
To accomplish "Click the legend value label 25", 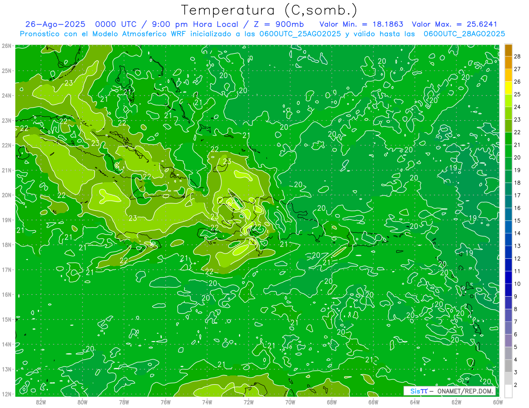I will pyautogui.click(x=518, y=94).
